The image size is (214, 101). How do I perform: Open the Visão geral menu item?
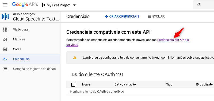pos(30,29)
